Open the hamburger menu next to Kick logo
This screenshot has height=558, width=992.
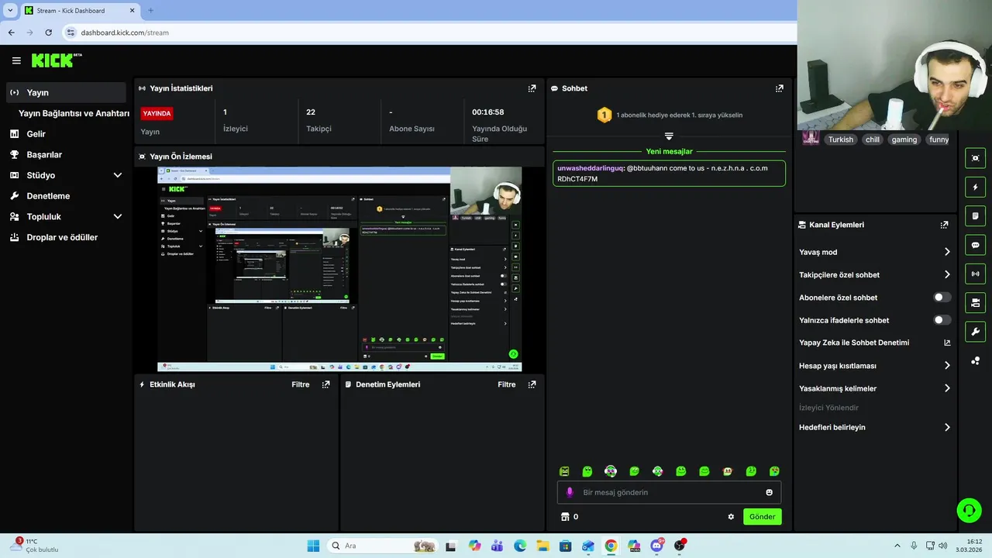(x=16, y=60)
